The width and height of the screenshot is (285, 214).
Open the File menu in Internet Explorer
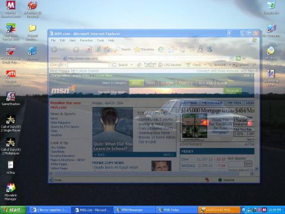tap(53, 40)
